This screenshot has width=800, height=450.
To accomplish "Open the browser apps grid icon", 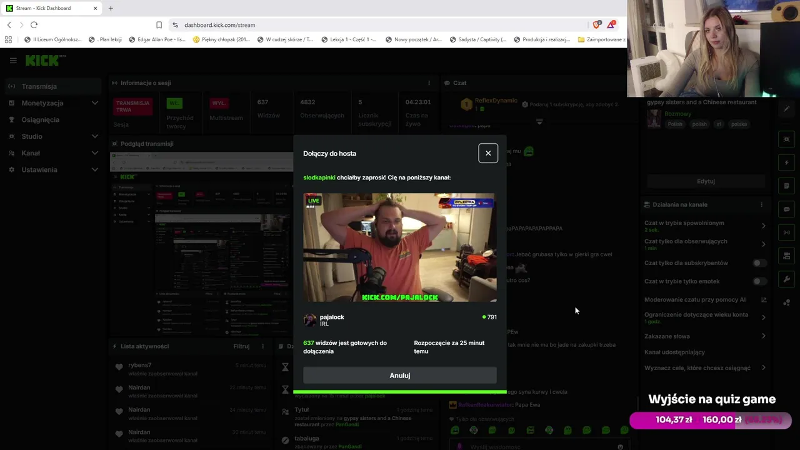I will (8, 39).
